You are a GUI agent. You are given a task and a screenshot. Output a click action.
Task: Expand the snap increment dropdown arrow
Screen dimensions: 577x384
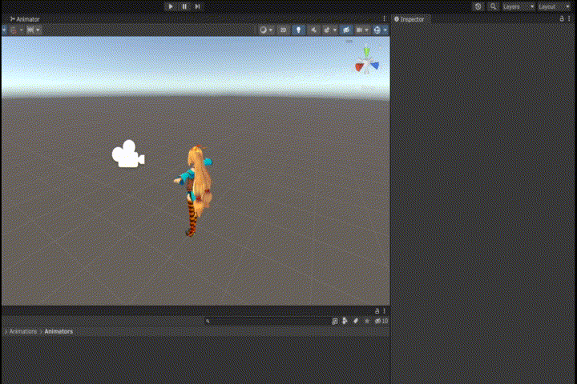pyautogui.click(x=38, y=30)
